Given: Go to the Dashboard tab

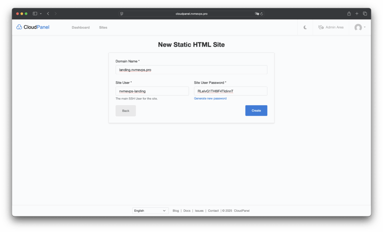Looking at the screenshot, I should click(80, 27).
